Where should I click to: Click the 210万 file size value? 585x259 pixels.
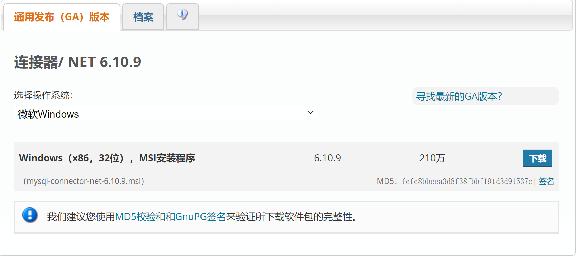pos(432,158)
